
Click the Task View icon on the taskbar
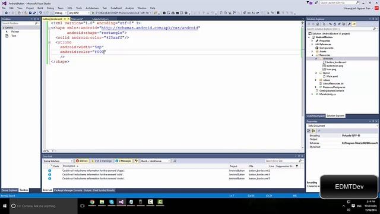pyautogui.click(x=83, y=206)
